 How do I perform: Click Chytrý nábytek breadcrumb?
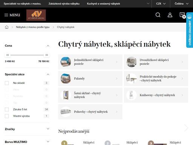point(66,27)
